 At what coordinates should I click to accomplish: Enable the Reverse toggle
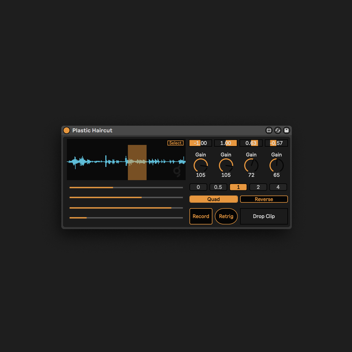pyautogui.click(x=264, y=199)
